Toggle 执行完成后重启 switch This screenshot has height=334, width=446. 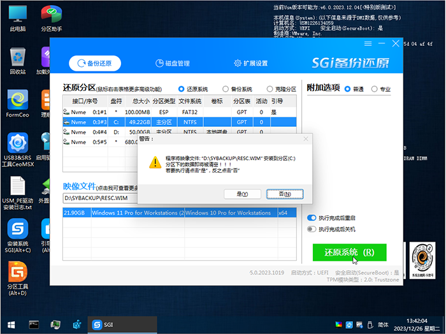(x=312, y=218)
